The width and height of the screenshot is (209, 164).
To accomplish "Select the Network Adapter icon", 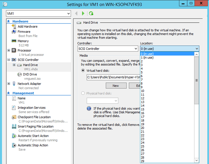I will pos(14,83).
